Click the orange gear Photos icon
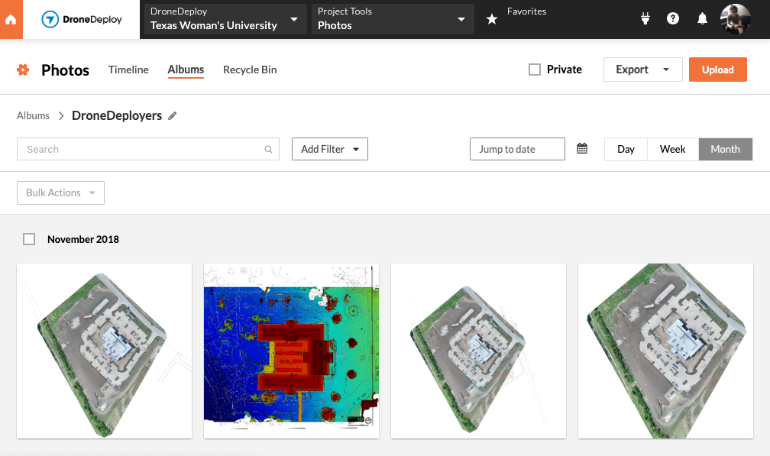770x456 pixels. coord(23,70)
